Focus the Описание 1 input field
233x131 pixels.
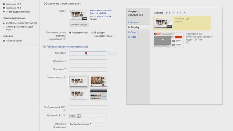tap(88, 61)
